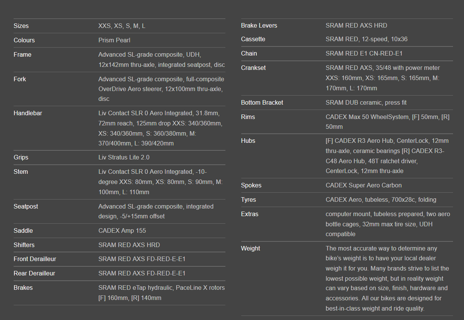This screenshot has width=464, height=320.
Task: Select the CADEX Super Aero Carbon spokes value
Action: point(363,186)
